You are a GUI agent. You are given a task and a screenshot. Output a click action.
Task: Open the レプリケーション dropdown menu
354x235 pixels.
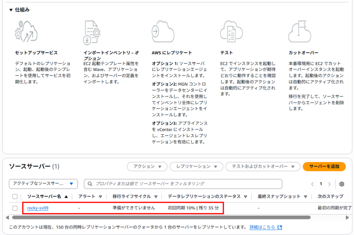click(x=196, y=167)
